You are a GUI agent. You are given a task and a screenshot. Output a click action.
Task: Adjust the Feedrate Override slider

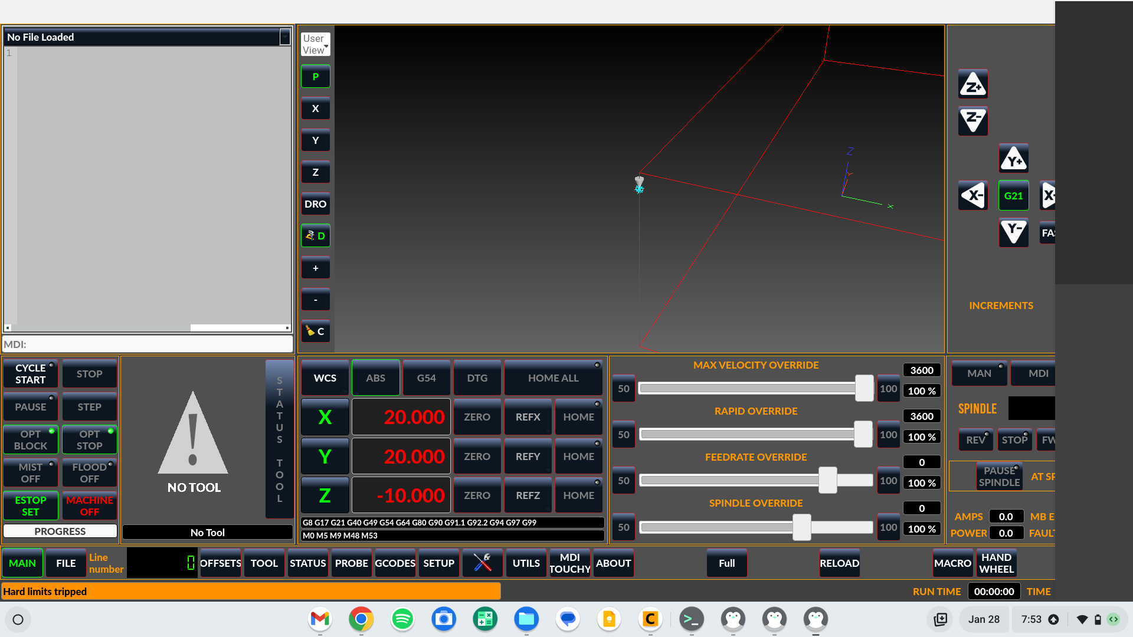(x=756, y=480)
